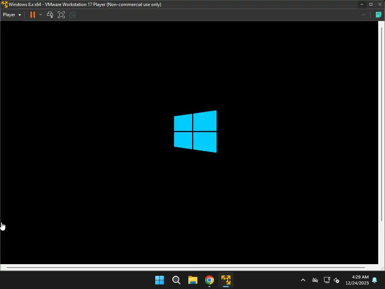
Task: Open Google Chrome from taskbar
Action: coord(209,280)
